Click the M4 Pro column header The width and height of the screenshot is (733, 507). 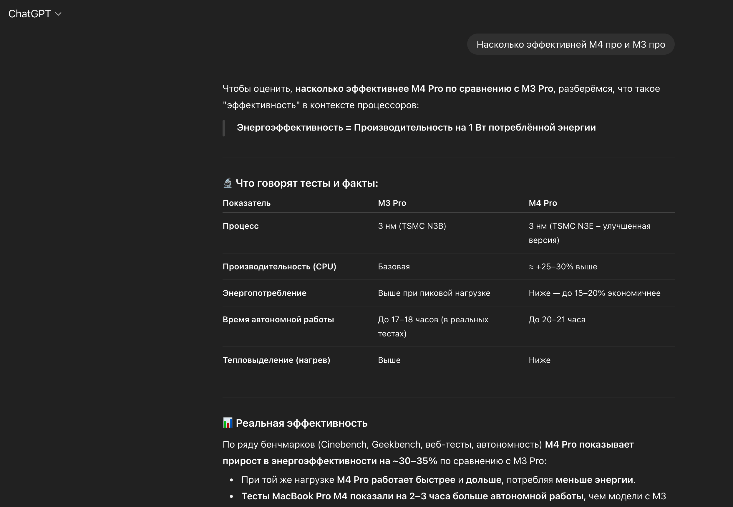tap(543, 203)
